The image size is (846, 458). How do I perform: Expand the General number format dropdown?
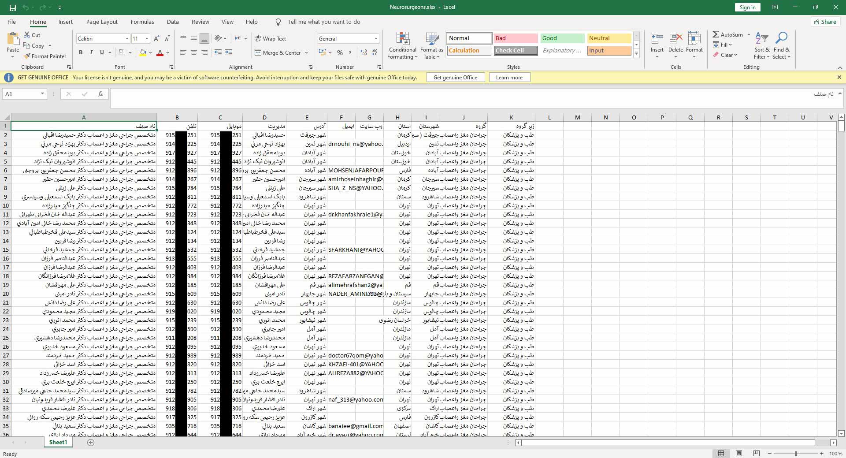tap(376, 39)
